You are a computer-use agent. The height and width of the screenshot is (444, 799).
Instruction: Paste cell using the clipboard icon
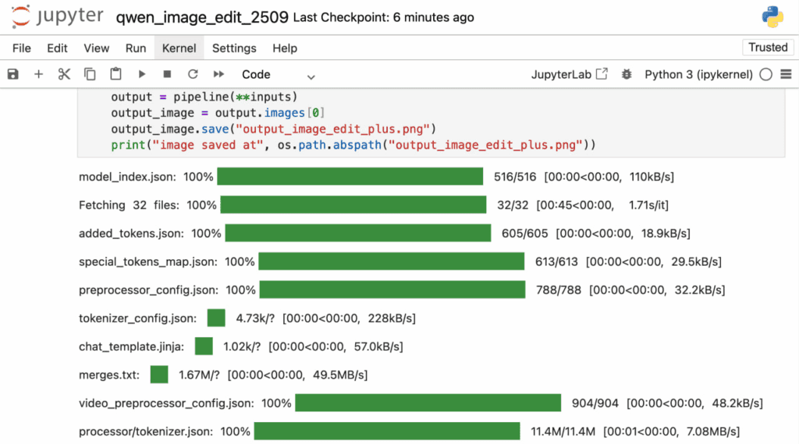coord(115,75)
